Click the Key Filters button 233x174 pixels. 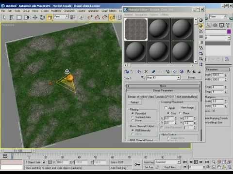coord(170,167)
